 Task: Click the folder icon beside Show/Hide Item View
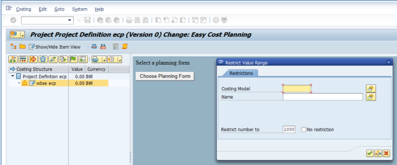(x=23, y=47)
